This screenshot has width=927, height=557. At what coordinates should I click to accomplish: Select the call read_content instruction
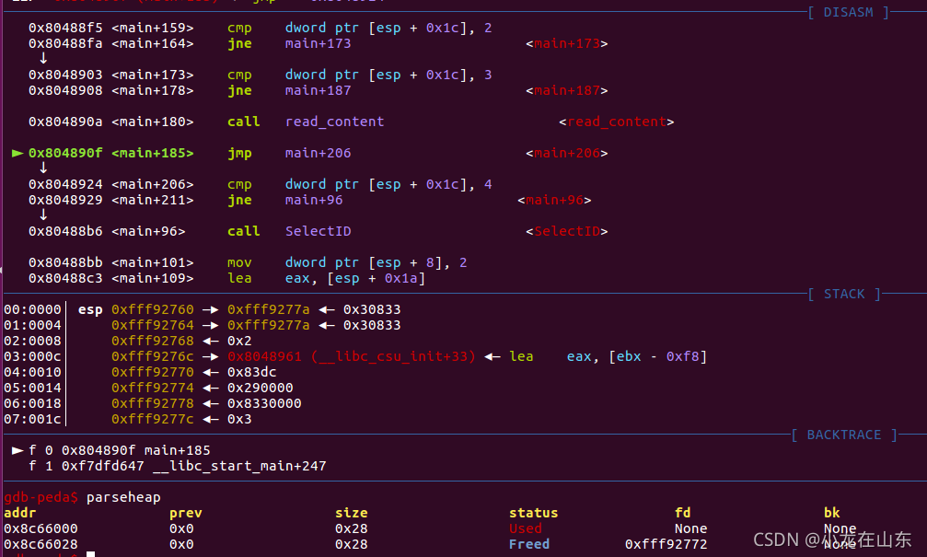coord(306,122)
